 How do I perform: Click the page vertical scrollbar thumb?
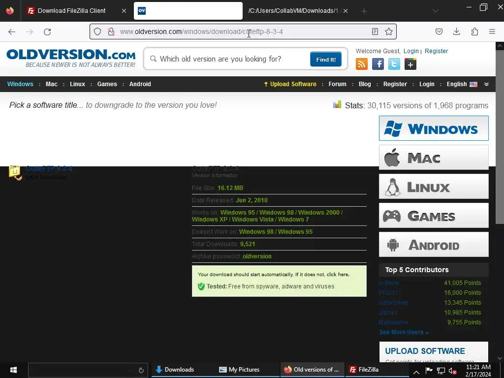[500, 137]
